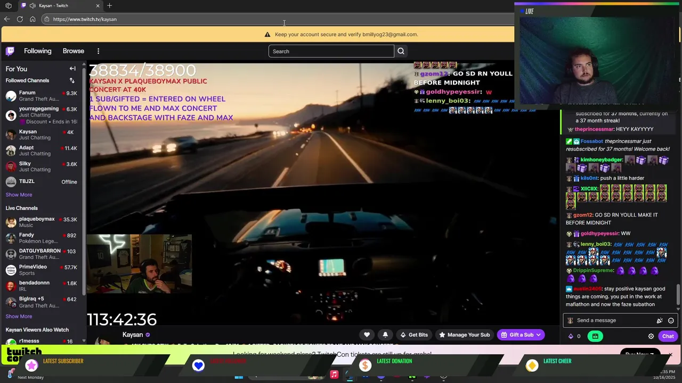Open the Music app in the taskbar
682x383 pixels.
334,374
